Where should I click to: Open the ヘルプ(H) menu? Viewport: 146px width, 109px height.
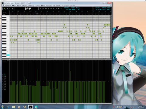click(73, 5)
